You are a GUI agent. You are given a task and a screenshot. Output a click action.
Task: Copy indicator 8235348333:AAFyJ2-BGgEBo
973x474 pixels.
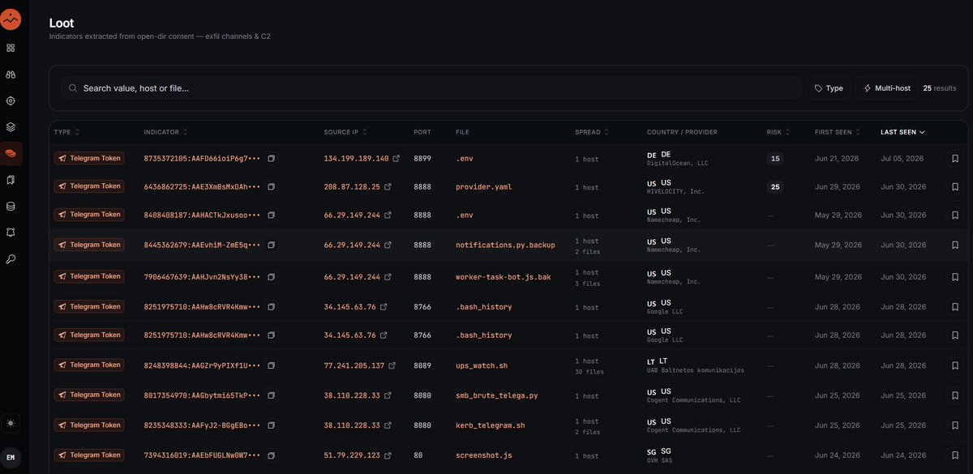[272, 425]
